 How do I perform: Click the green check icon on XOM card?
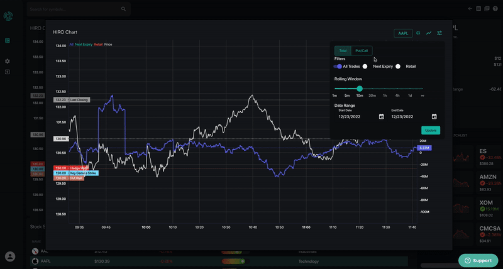point(482,209)
